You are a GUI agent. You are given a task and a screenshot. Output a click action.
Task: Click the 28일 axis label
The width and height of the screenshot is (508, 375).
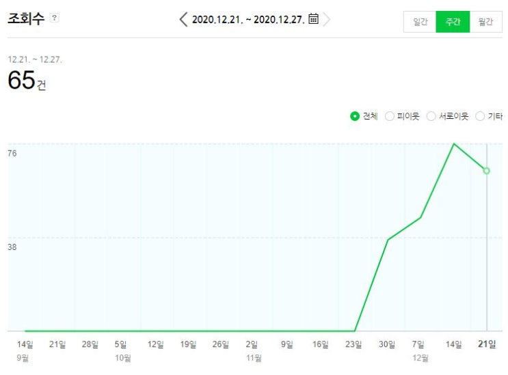point(90,344)
